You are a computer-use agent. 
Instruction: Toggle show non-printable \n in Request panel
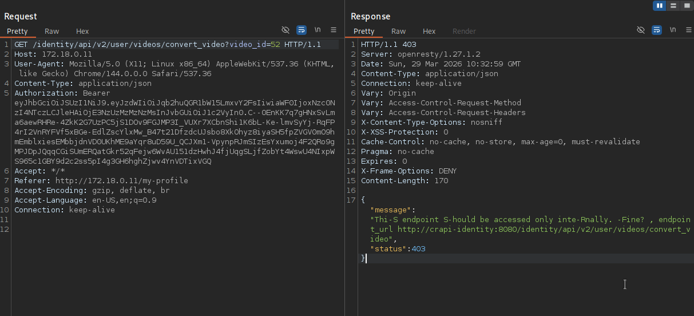coord(318,30)
